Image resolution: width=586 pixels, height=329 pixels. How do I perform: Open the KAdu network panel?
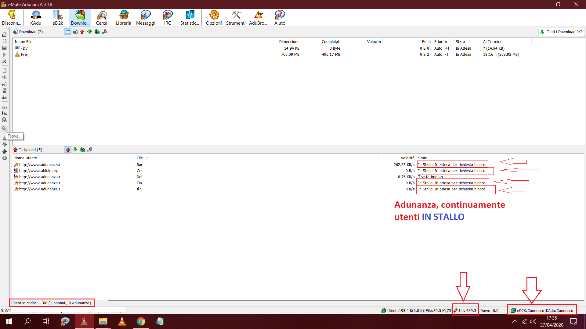(36, 18)
